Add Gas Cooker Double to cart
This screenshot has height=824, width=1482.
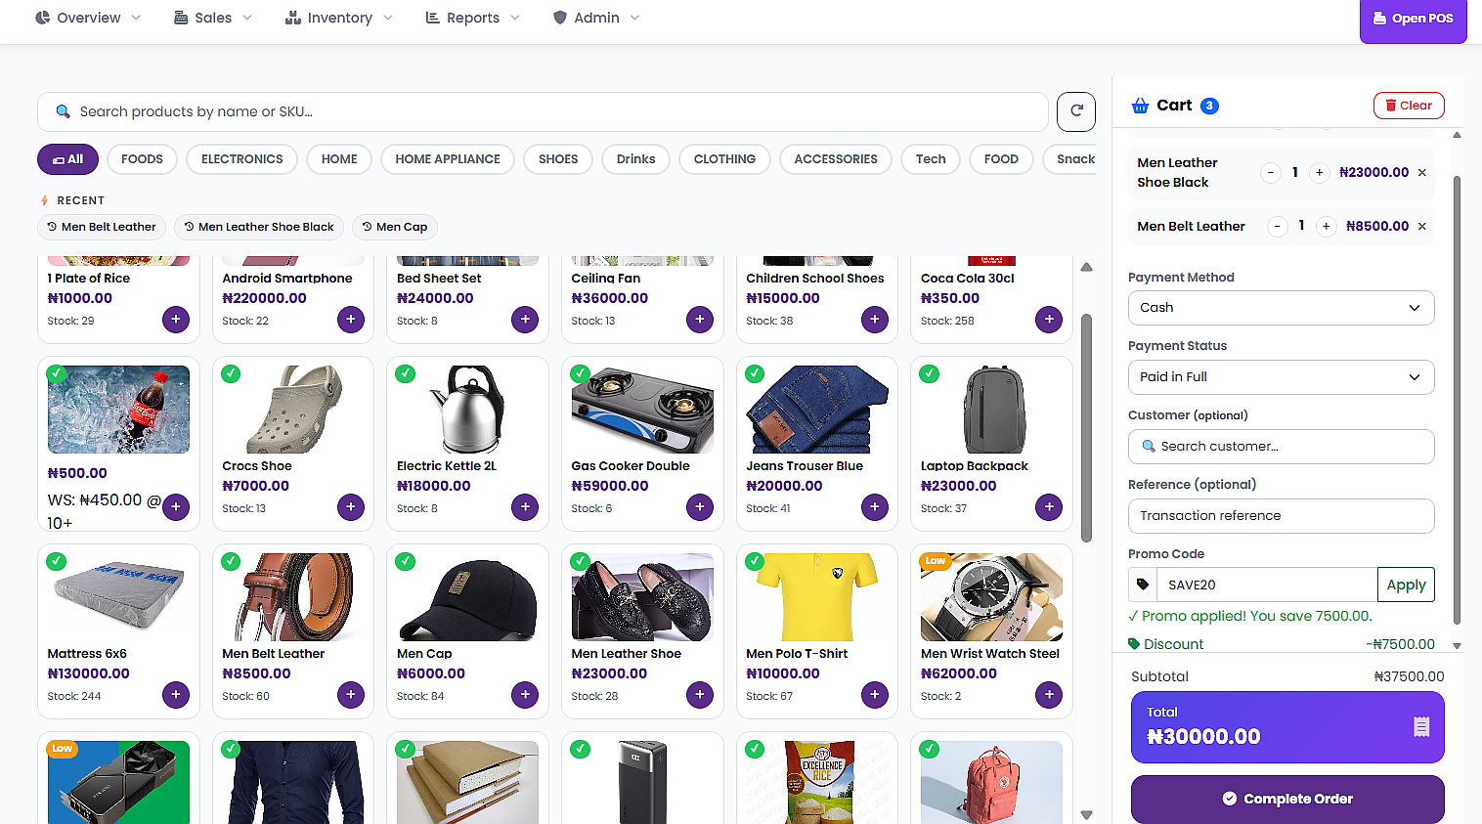click(x=700, y=507)
